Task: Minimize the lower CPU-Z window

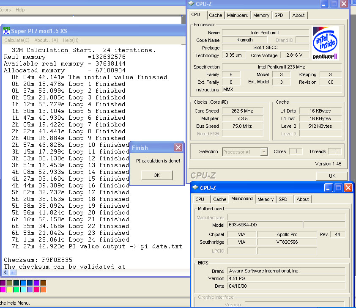Action: (328, 188)
